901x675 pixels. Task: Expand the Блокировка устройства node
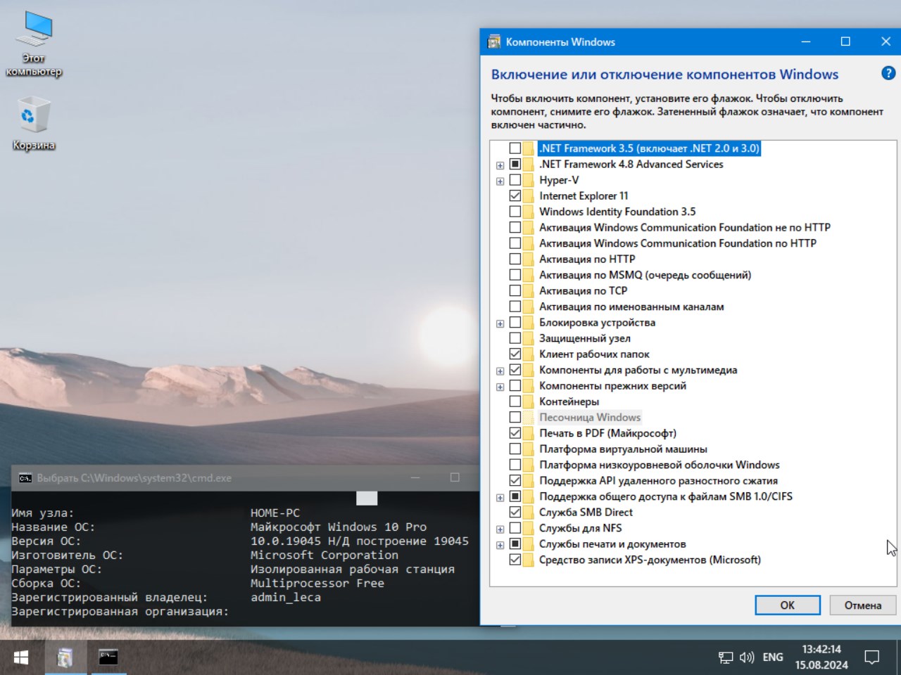pyautogui.click(x=500, y=323)
